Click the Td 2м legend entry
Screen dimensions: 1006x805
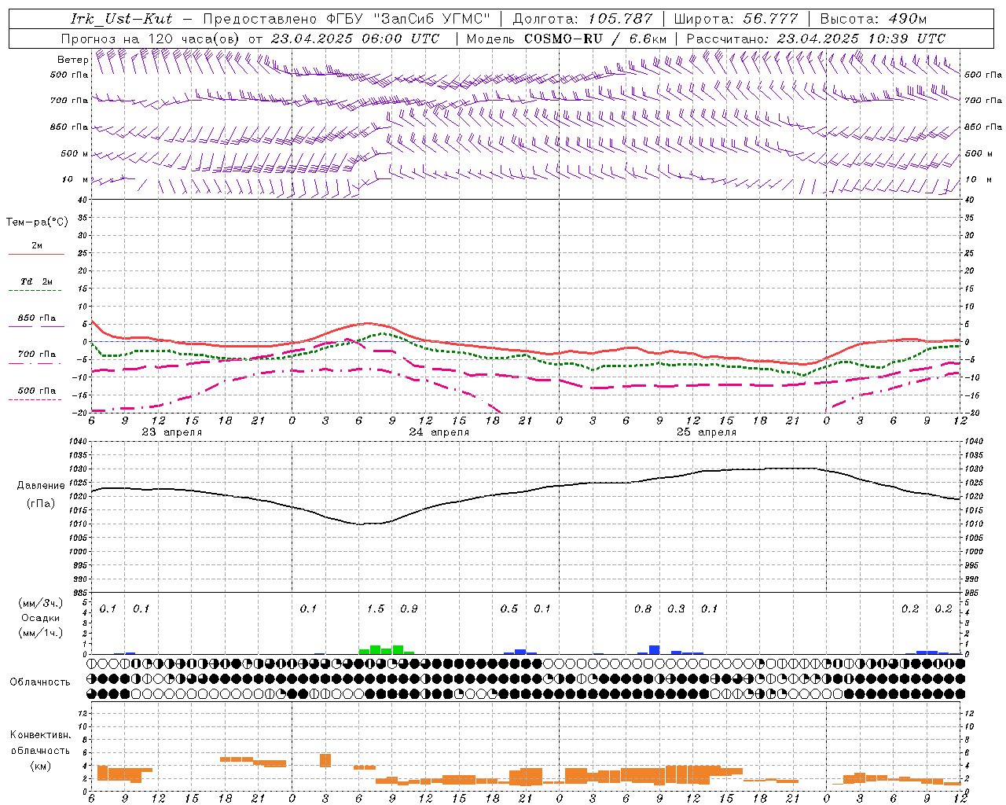tap(37, 281)
